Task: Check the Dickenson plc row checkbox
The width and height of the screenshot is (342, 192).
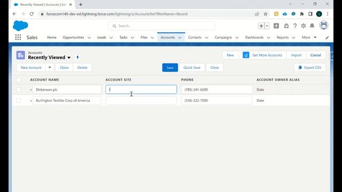Action: pyautogui.click(x=19, y=90)
